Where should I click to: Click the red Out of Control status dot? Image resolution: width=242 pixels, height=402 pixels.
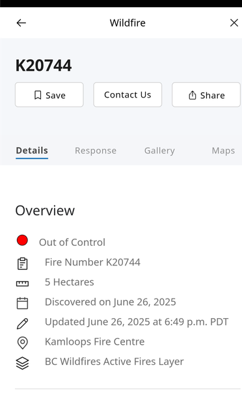coord(22,240)
